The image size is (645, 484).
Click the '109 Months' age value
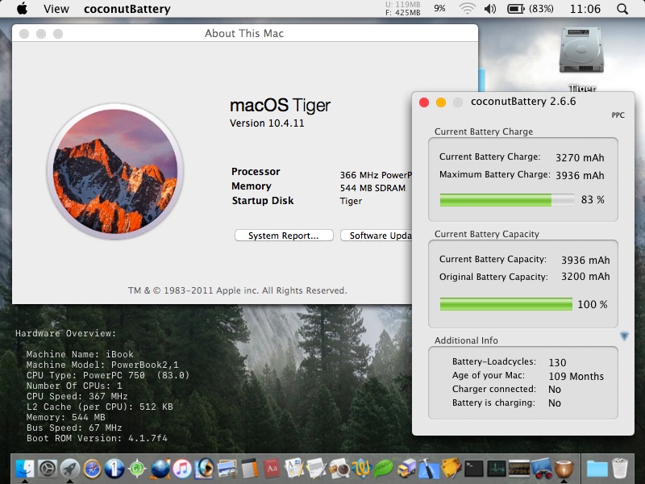tap(576, 376)
